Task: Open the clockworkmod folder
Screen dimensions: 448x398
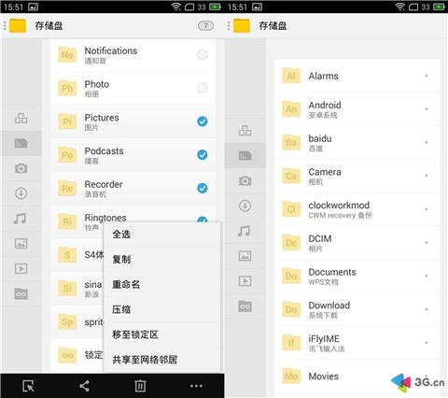Action: [x=357, y=209]
